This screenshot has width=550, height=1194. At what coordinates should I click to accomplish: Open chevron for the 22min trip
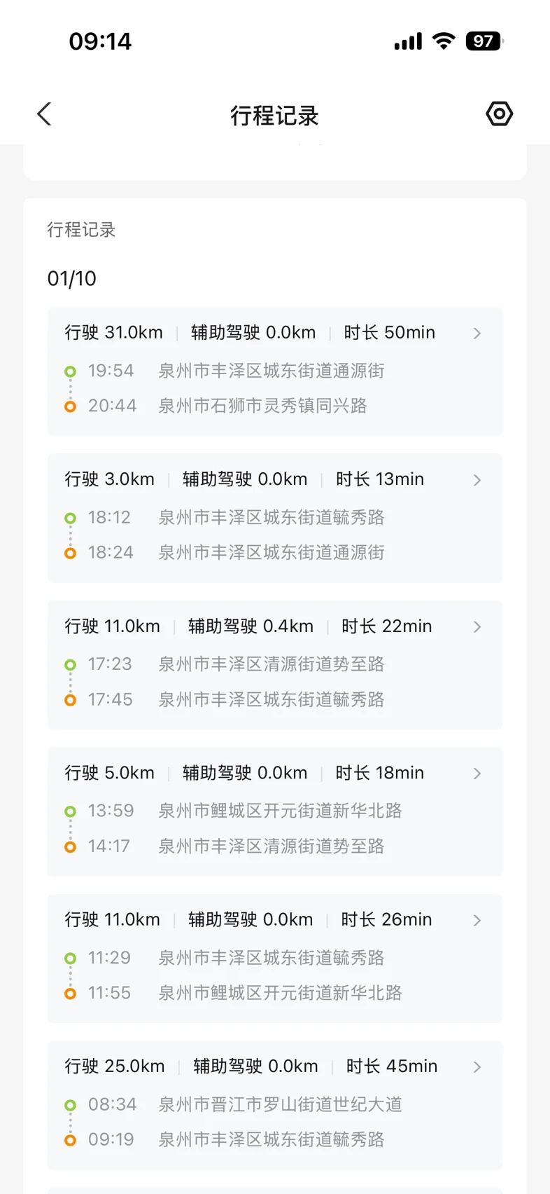[477, 627]
